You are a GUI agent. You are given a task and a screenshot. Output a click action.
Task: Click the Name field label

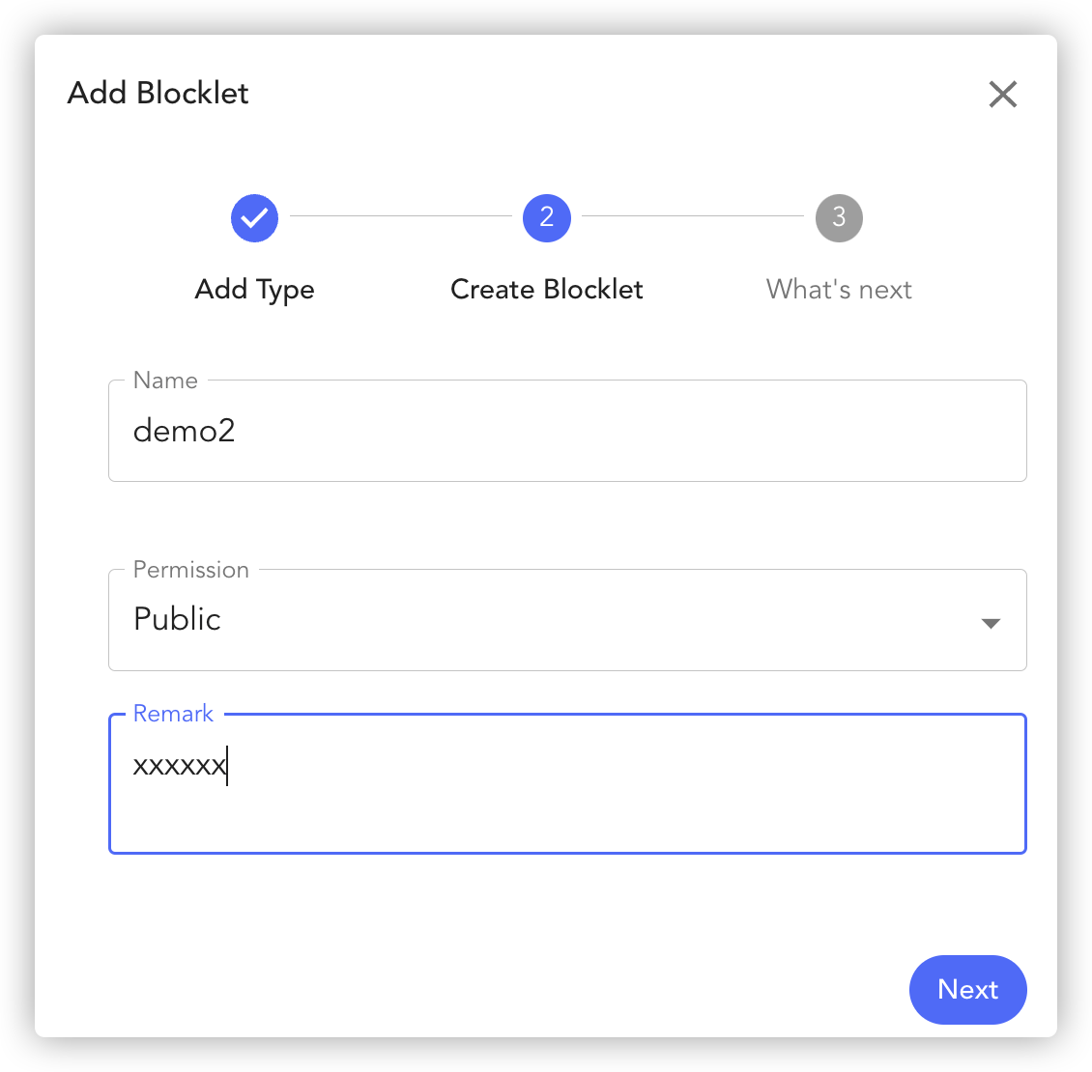click(x=166, y=381)
